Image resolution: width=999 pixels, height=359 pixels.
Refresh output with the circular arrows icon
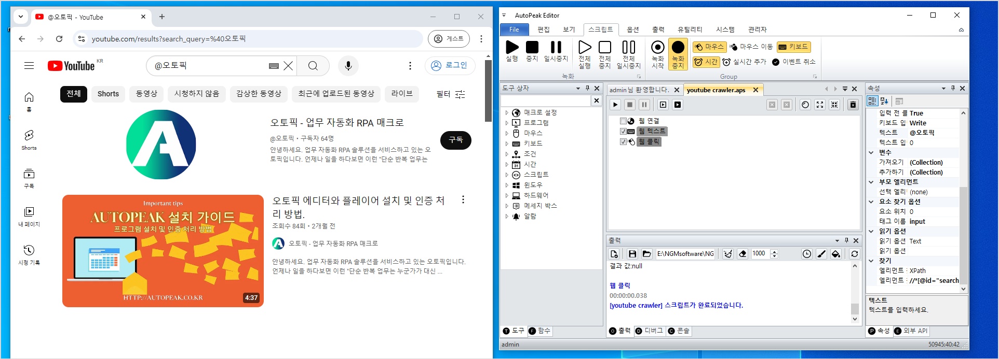pyautogui.click(x=855, y=254)
